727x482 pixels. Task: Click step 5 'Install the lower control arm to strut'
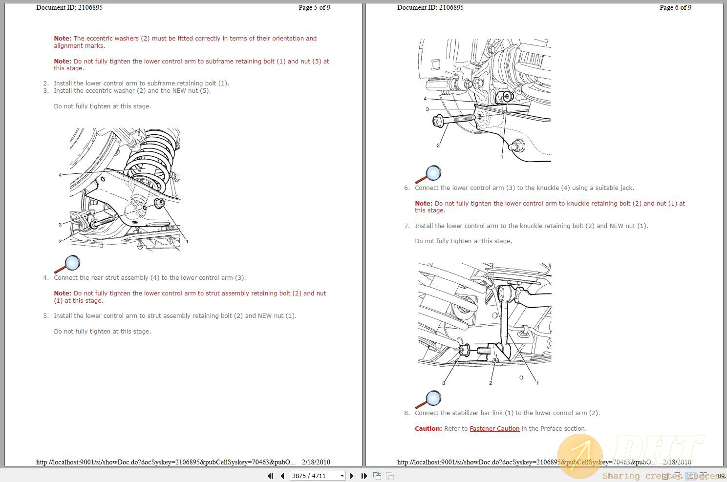click(175, 316)
